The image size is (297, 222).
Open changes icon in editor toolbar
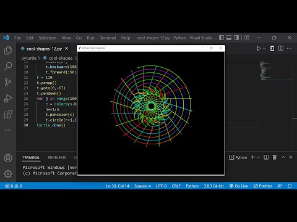click(272, 49)
